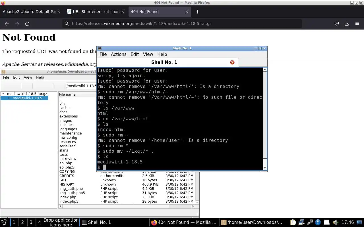The height and width of the screenshot is (227, 364).
Task: Click the Firefox URL address field
Action: tap(182, 24)
